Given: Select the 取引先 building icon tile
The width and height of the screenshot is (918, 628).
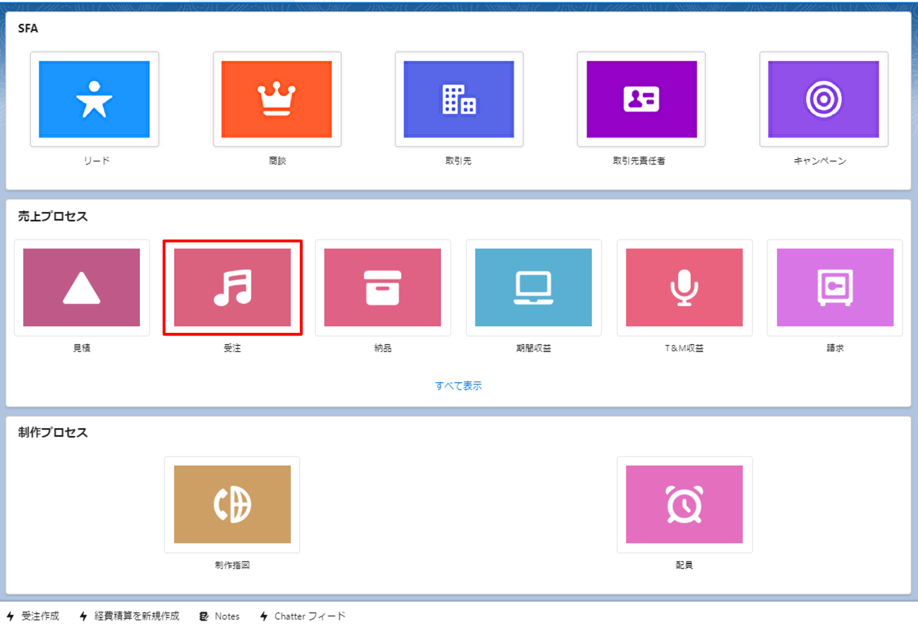Looking at the screenshot, I should click(459, 99).
